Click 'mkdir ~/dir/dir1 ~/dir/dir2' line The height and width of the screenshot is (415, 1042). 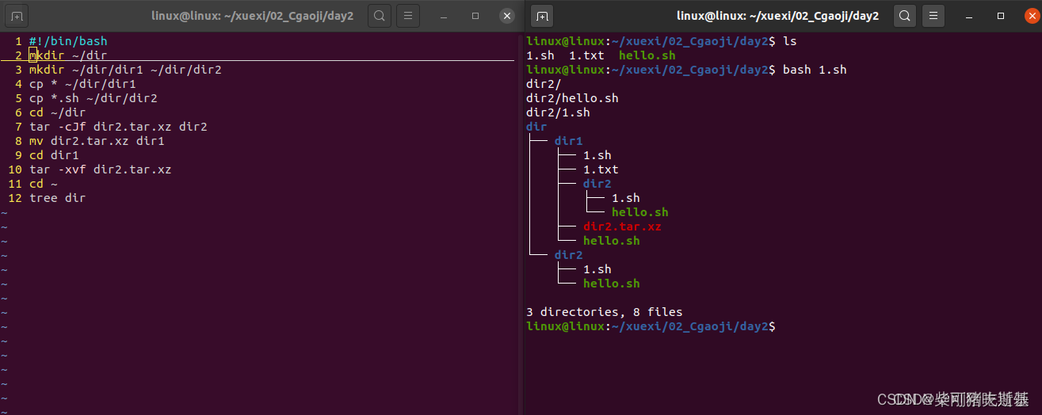125,70
